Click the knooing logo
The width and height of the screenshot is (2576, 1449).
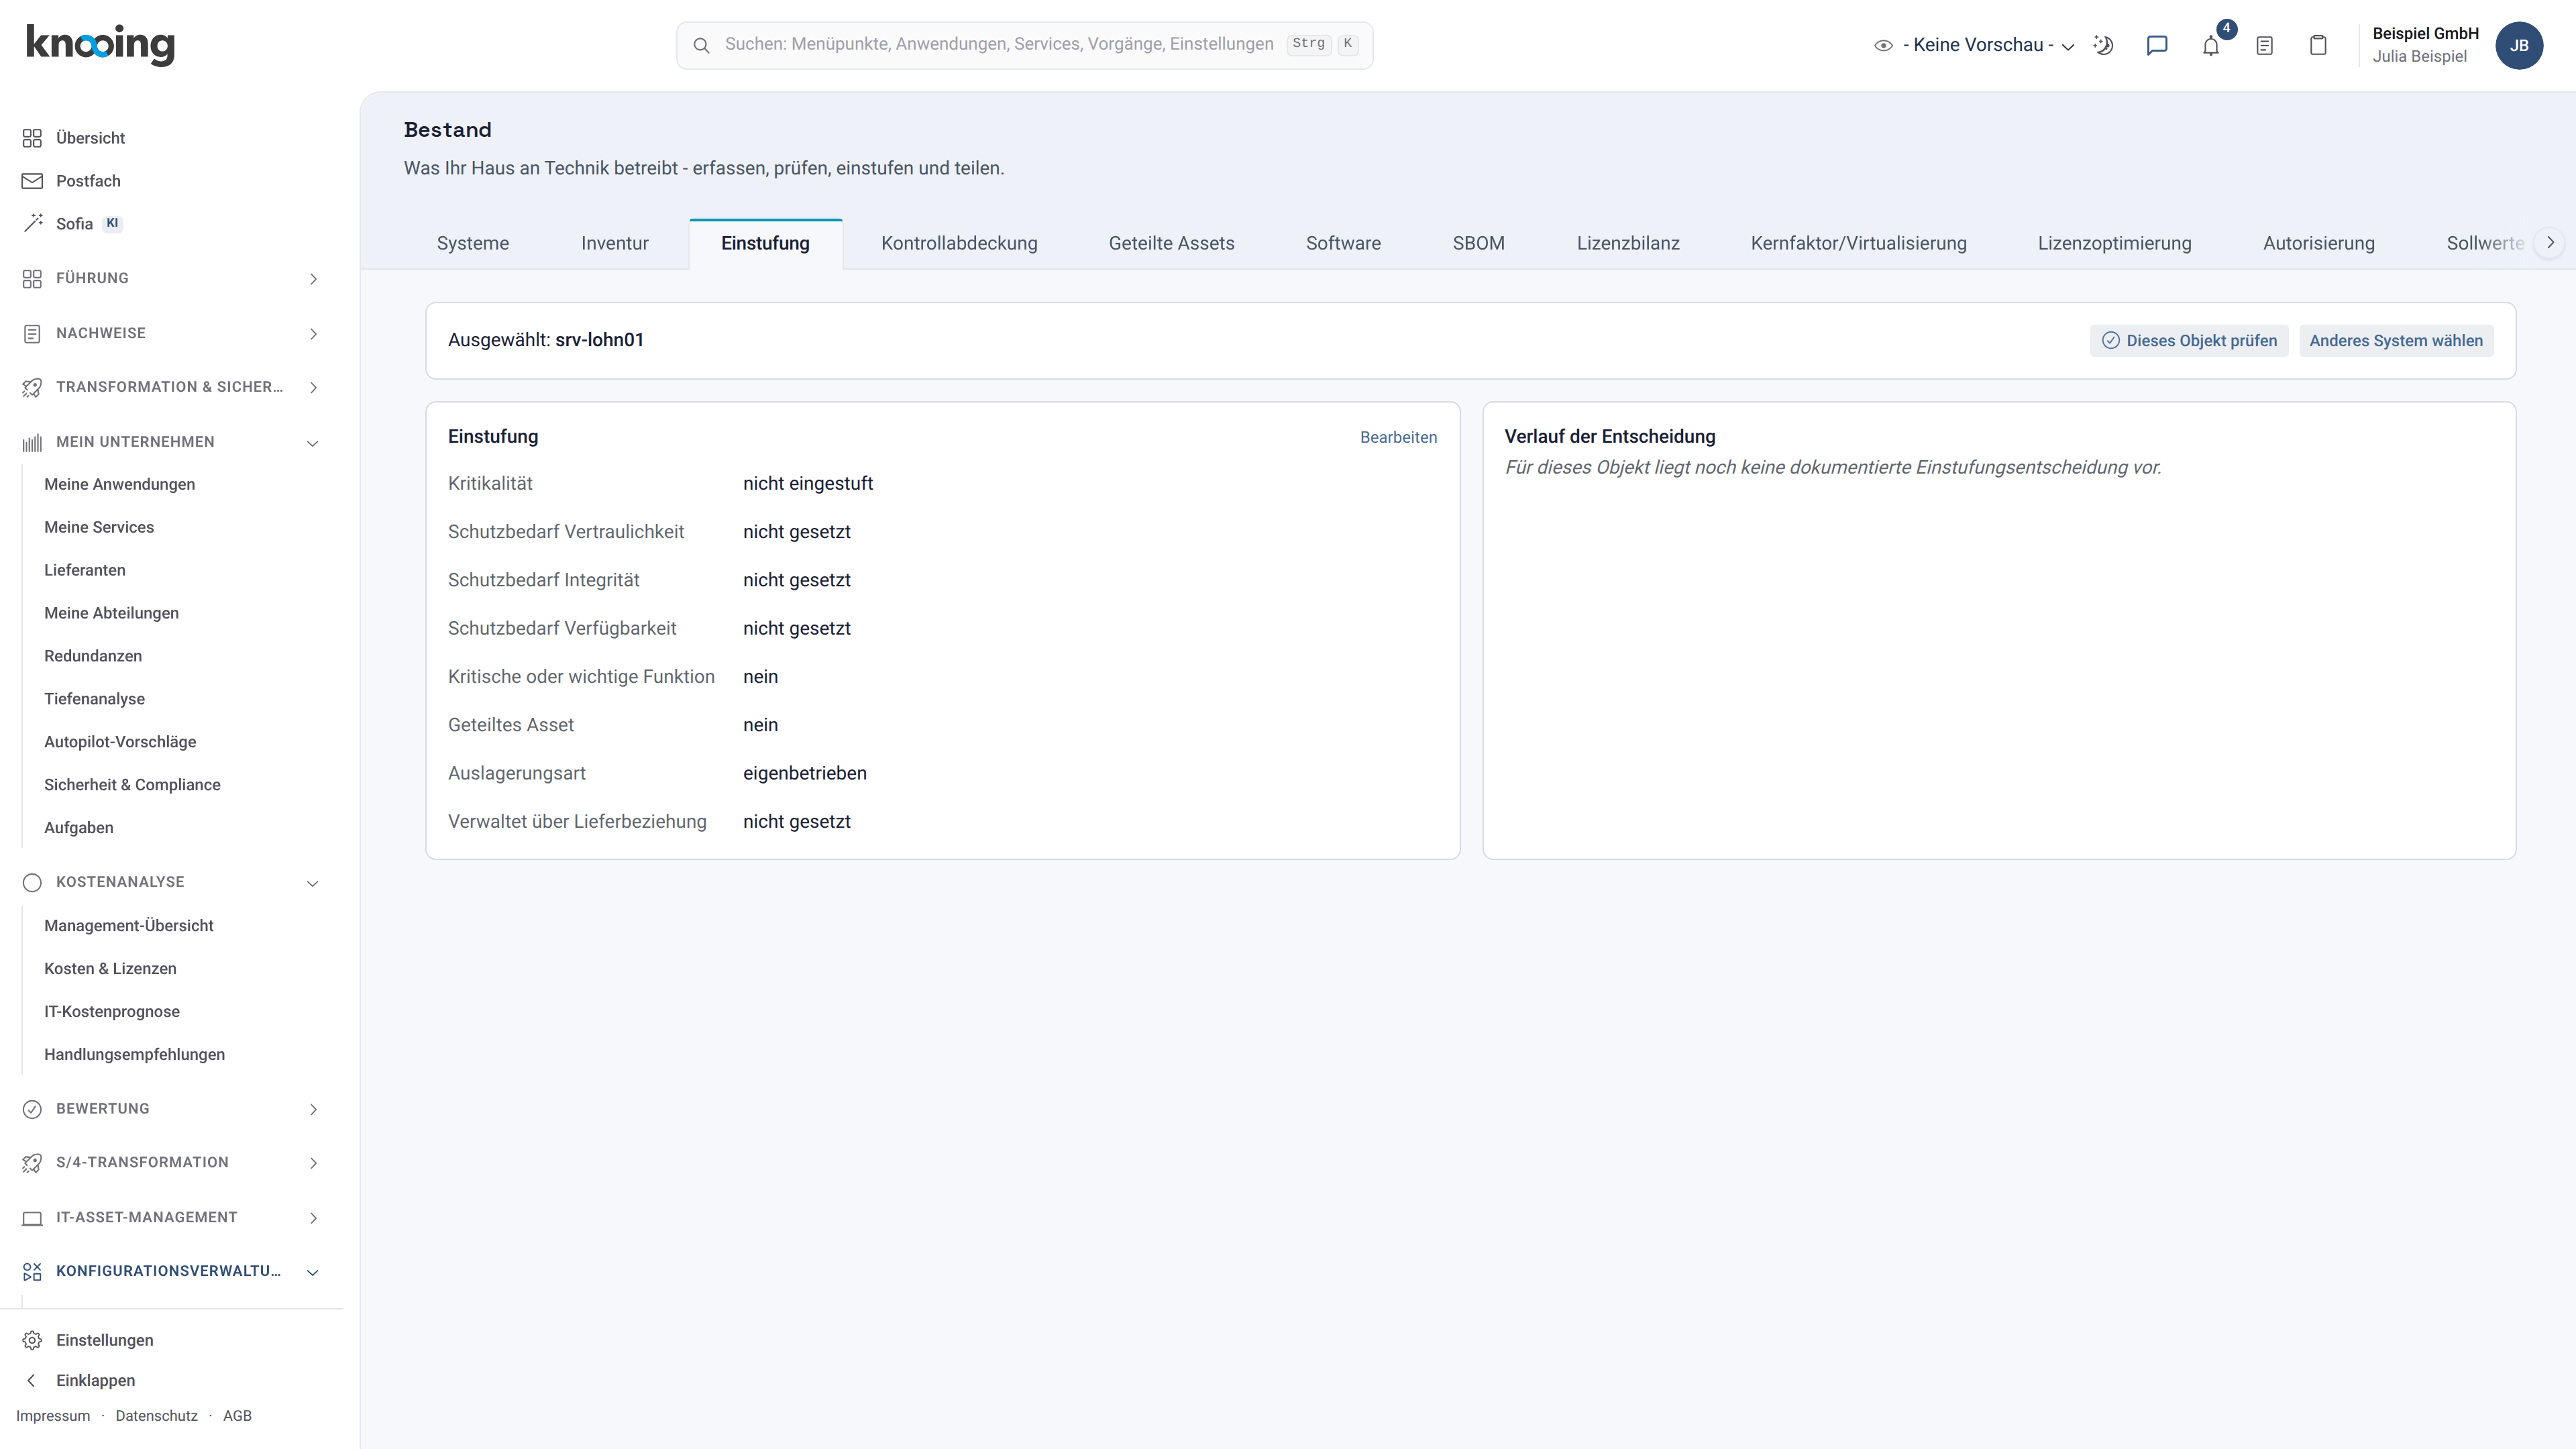click(x=100, y=44)
